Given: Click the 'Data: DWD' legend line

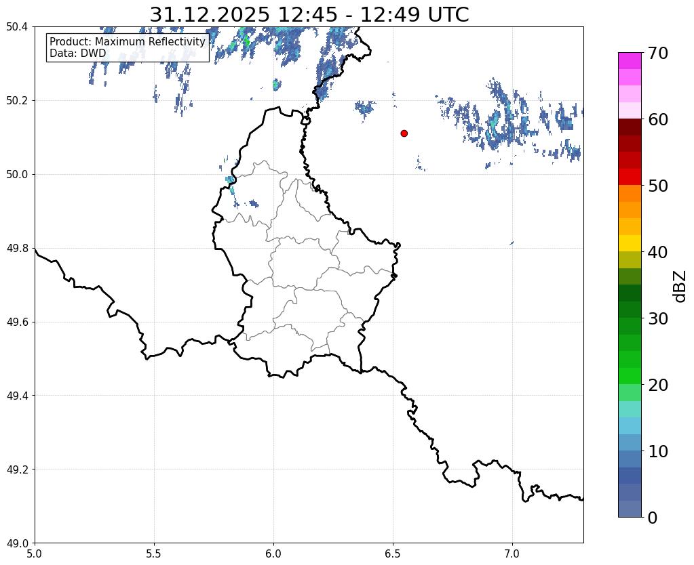Looking at the screenshot, I should tap(77, 54).
